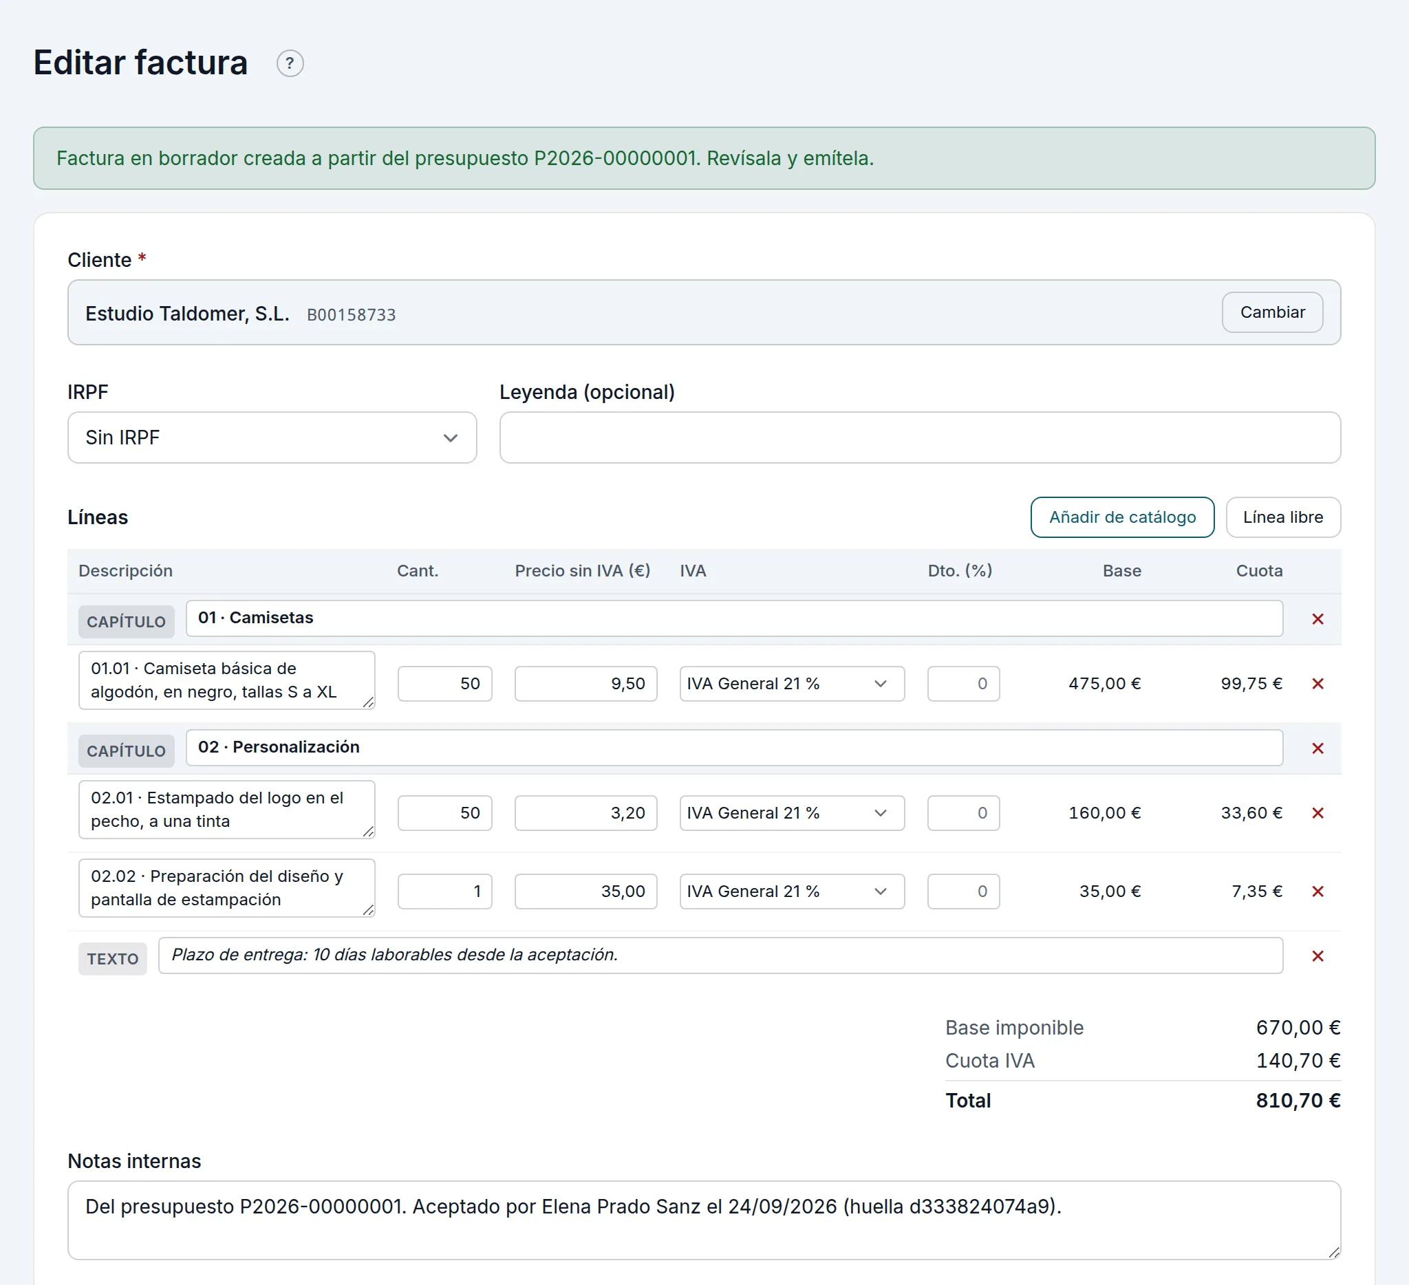Remove the Preparación del diseño line
This screenshot has width=1409, height=1285.
pos(1317,891)
